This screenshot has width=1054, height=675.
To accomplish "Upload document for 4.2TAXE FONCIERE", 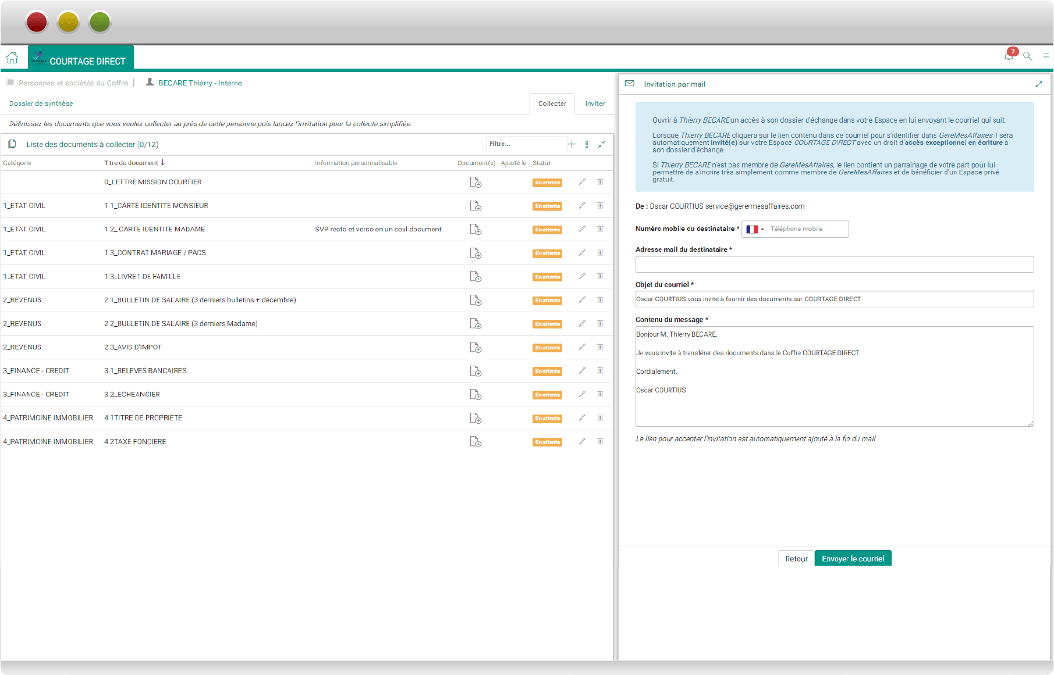I will click(475, 442).
